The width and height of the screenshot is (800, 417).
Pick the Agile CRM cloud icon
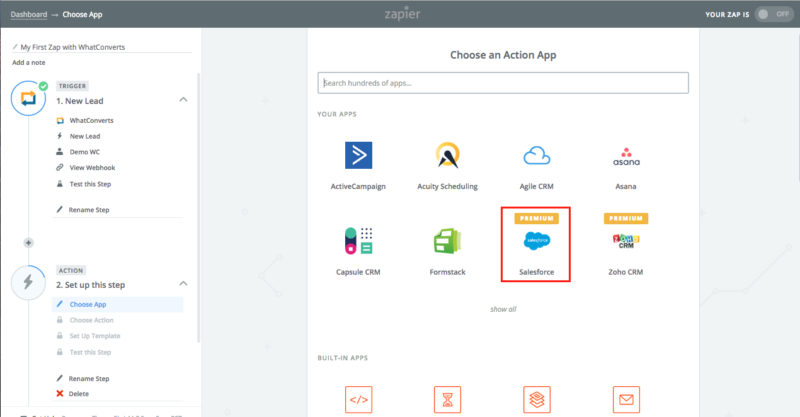click(537, 155)
